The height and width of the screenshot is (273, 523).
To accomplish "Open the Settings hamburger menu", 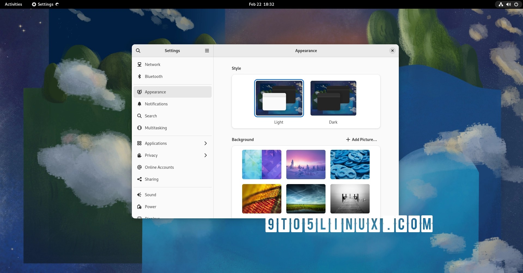I will point(207,51).
